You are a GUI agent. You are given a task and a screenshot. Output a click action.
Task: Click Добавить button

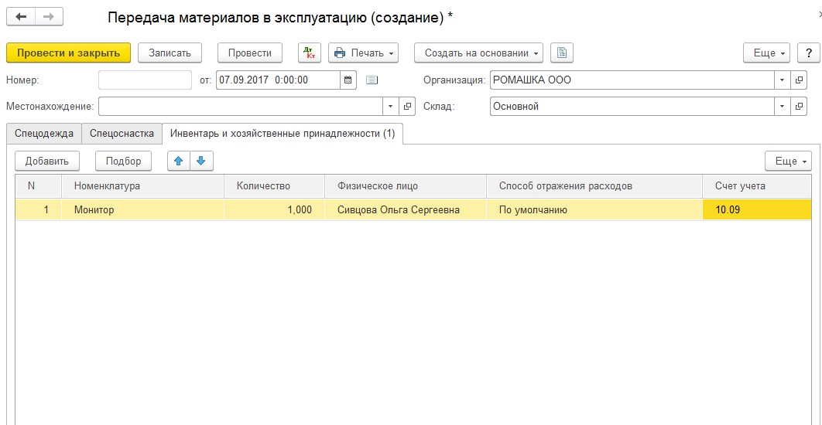(x=47, y=161)
